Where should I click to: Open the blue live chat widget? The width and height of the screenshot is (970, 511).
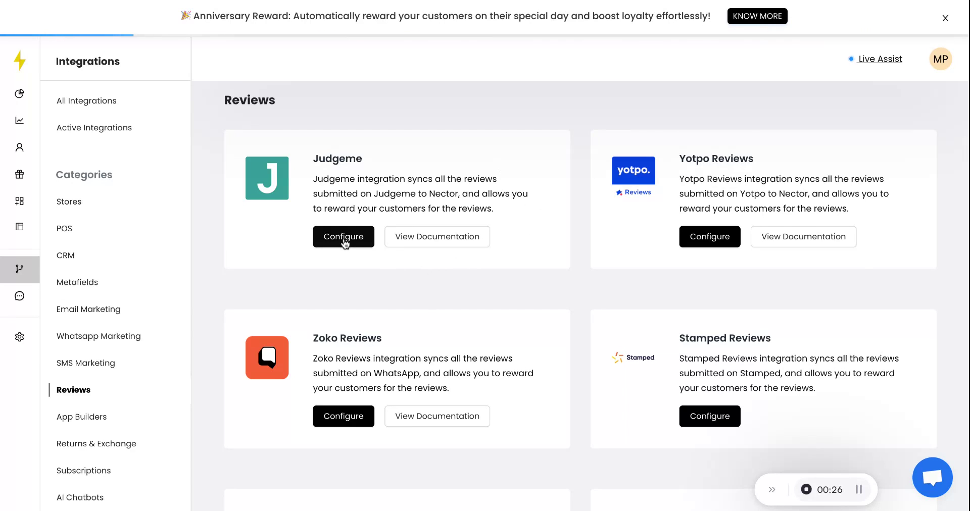[932, 477]
